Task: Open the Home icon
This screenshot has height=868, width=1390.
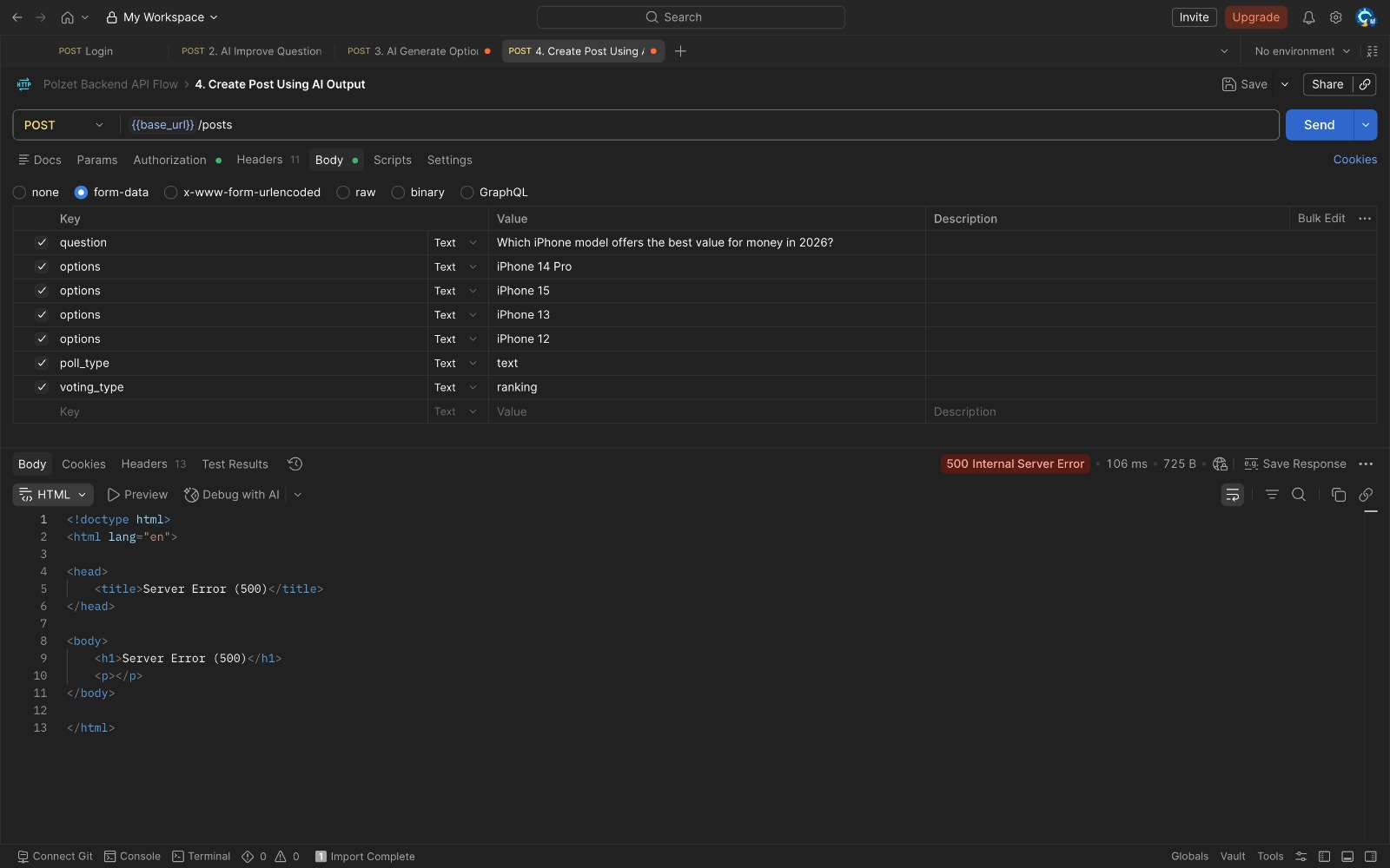Action: (x=67, y=17)
